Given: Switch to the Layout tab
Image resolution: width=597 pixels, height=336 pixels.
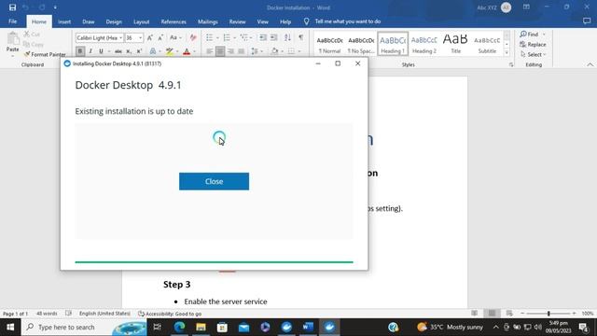Looking at the screenshot, I should tap(141, 21).
